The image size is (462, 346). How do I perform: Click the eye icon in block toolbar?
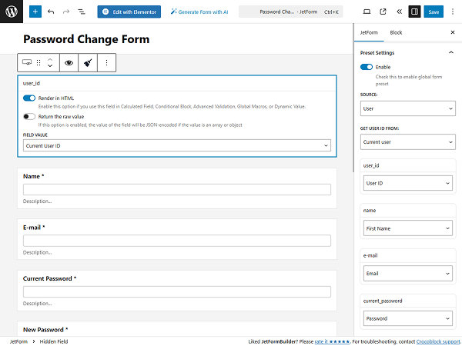[69, 62]
